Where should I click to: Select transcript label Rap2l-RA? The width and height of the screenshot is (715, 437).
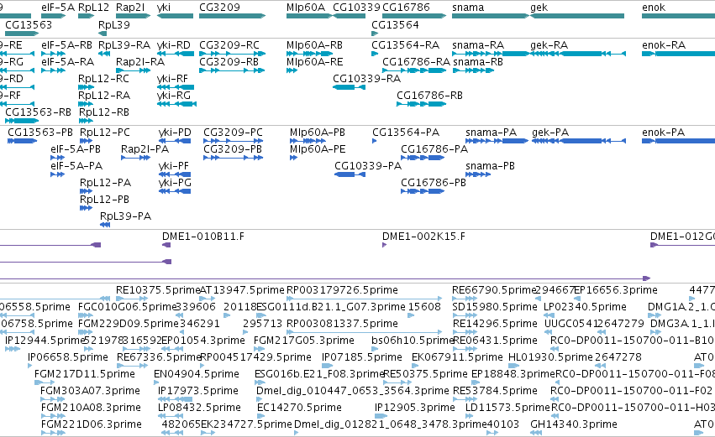click(x=140, y=62)
